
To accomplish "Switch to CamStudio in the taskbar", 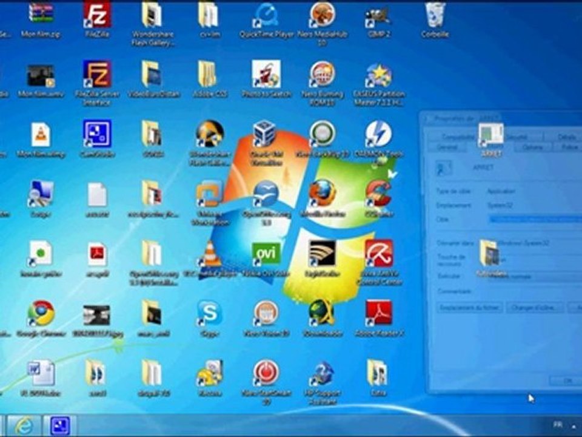I will tap(59, 426).
